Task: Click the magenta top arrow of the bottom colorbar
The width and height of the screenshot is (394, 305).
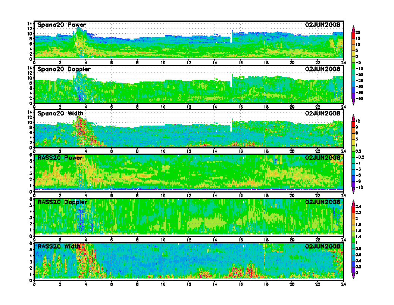Action: tap(353, 204)
